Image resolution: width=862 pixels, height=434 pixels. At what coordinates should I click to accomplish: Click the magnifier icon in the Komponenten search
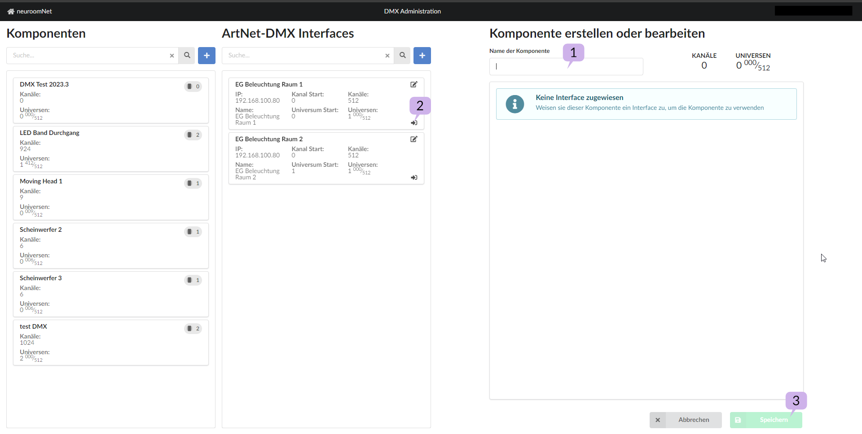(187, 55)
